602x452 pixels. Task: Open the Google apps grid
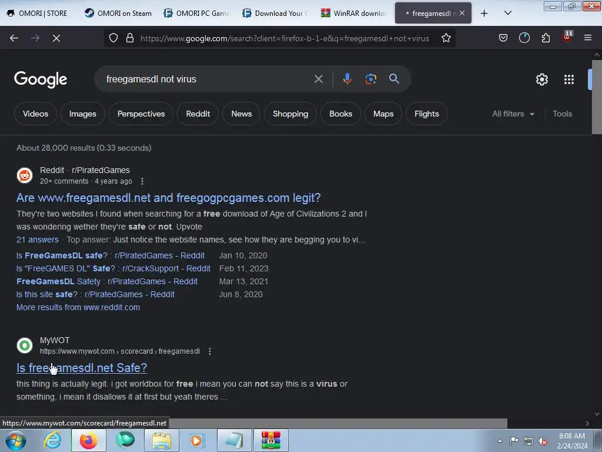tap(569, 79)
